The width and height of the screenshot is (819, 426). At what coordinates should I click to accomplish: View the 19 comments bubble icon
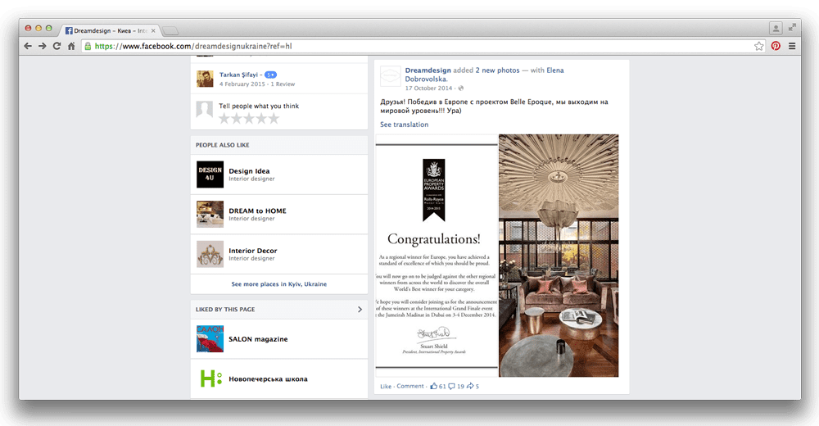(x=456, y=387)
